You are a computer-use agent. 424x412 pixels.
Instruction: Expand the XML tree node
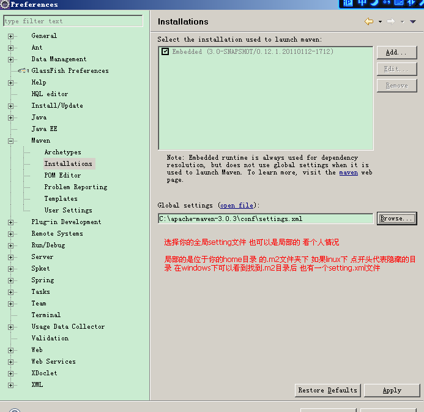(10, 385)
